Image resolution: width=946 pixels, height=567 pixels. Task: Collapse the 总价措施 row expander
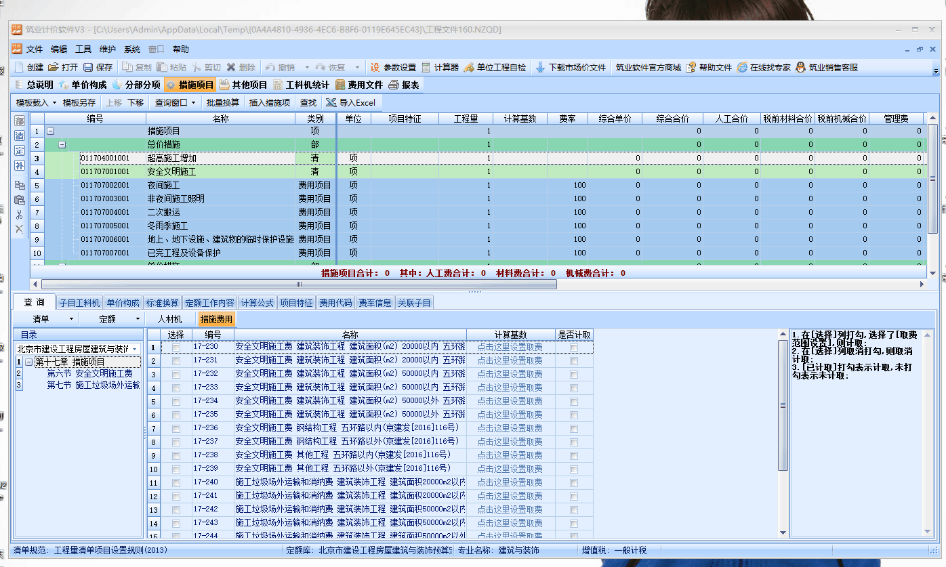click(62, 144)
